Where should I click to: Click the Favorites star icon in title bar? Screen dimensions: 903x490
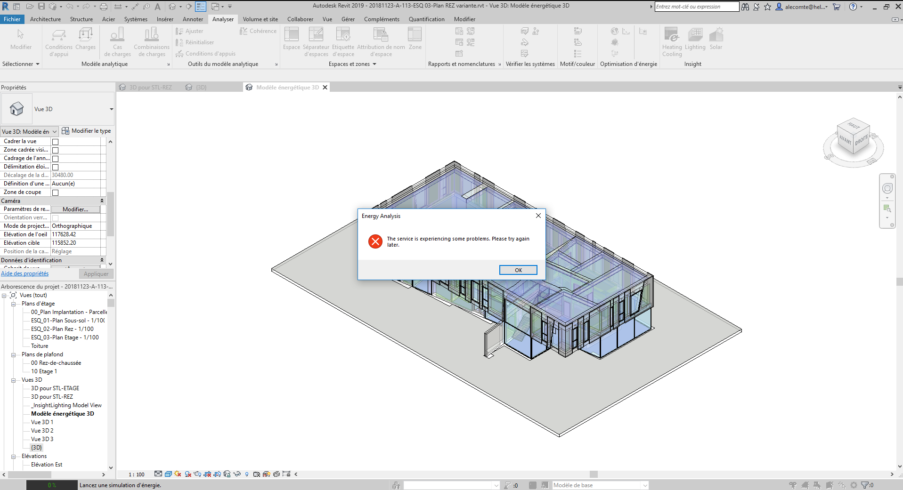tap(768, 7)
